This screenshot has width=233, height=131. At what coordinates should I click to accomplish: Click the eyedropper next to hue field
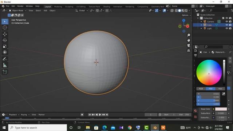tap(224, 94)
